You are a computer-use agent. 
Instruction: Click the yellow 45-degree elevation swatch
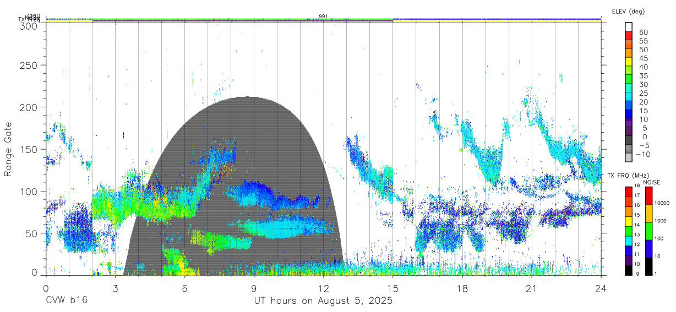(629, 62)
